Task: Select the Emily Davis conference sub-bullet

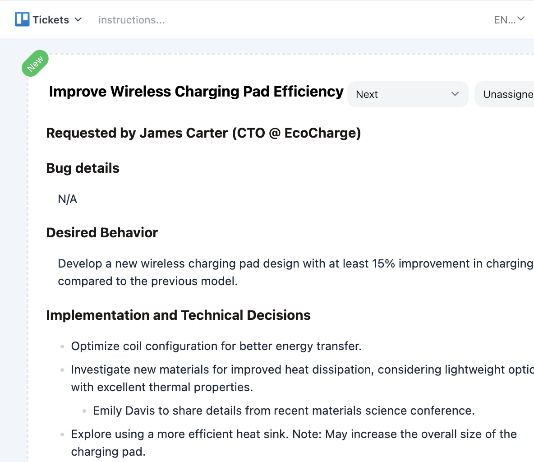Action: pyautogui.click(x=284, y=411)
